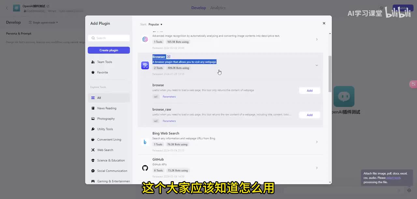417x199 pixels.
Task: Click the Create plugin button
Action: point(109,50)
